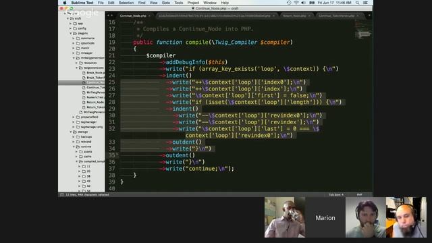
Task: Open the Edit menu
Action: (x=111, y=3)
